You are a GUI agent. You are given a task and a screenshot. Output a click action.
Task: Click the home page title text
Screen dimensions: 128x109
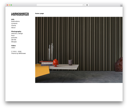pyautogui.click(x=39, y=13)
